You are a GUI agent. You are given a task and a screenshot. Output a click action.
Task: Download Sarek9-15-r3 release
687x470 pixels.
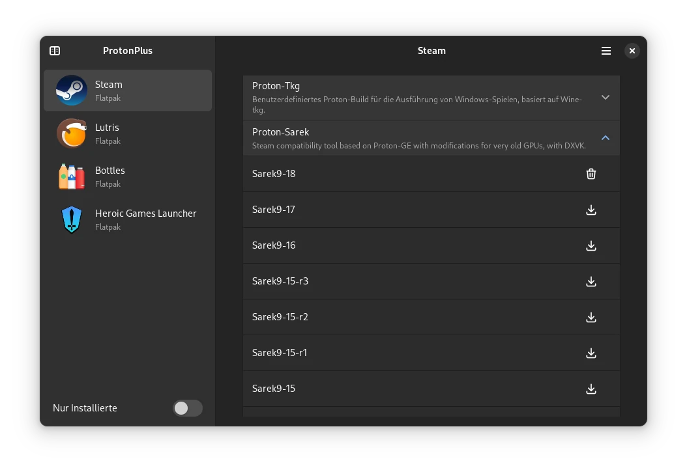click(591, 281)
